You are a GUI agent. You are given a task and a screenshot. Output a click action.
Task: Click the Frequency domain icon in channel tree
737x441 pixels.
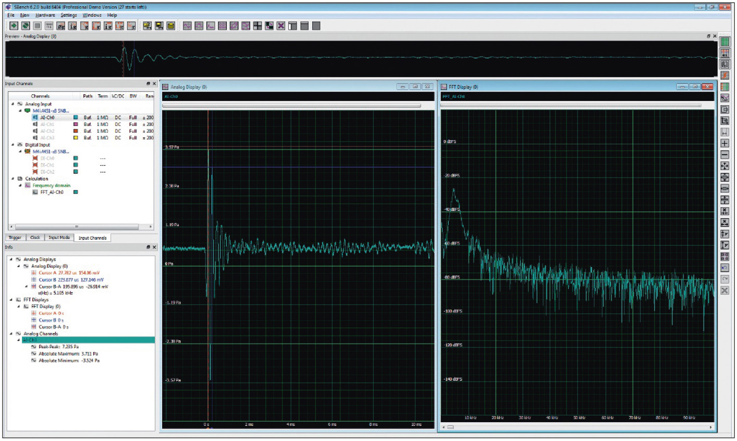click(28, 185)
